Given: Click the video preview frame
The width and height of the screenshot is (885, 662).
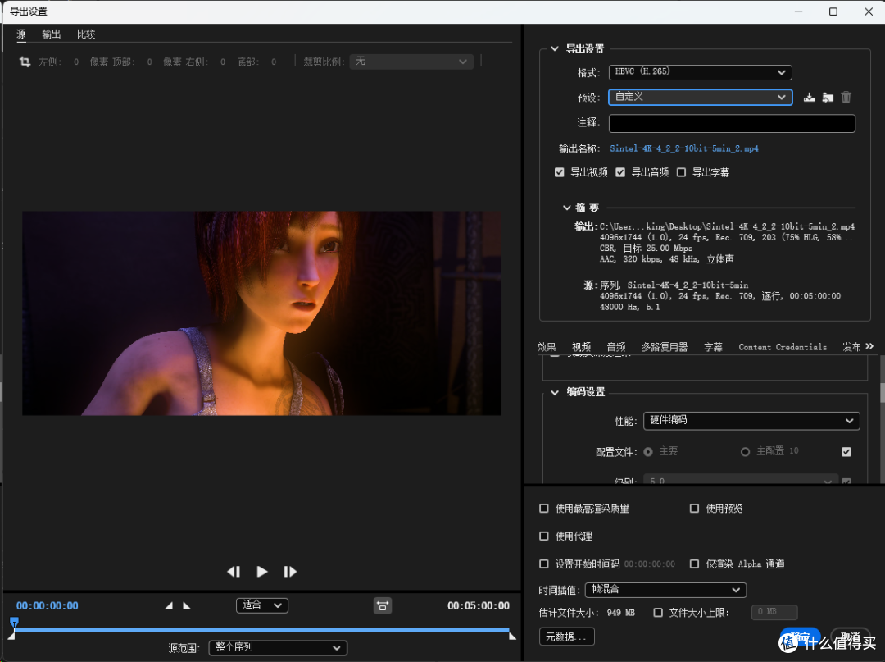Looking at the screenshot, I should pyautogui.click(x=262, y=313).
